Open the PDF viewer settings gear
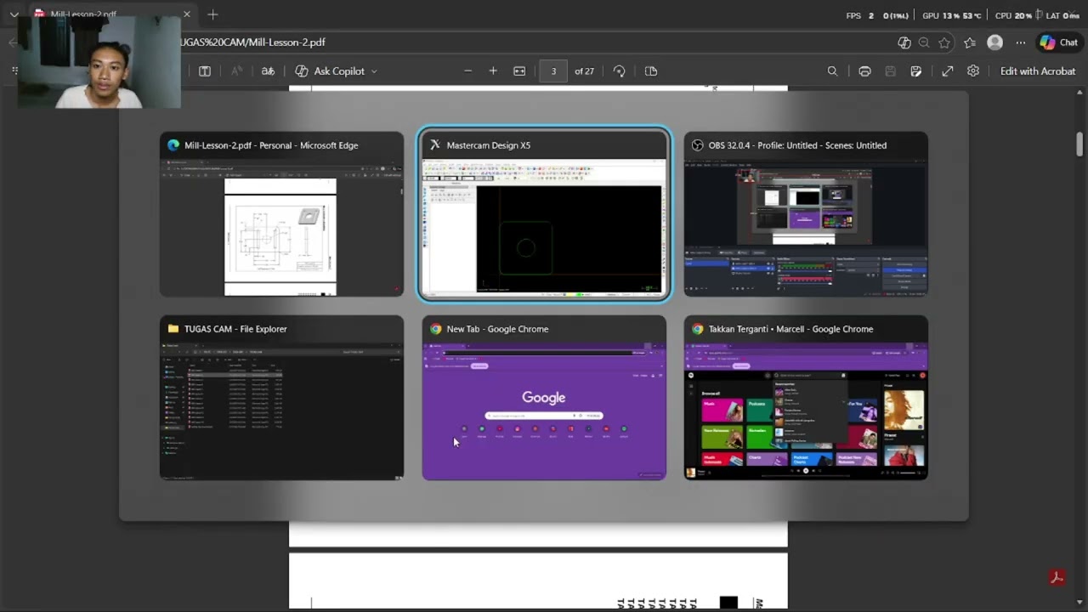Image resolution: width=1088 pixels, height=612 pixels. point(973,71)
